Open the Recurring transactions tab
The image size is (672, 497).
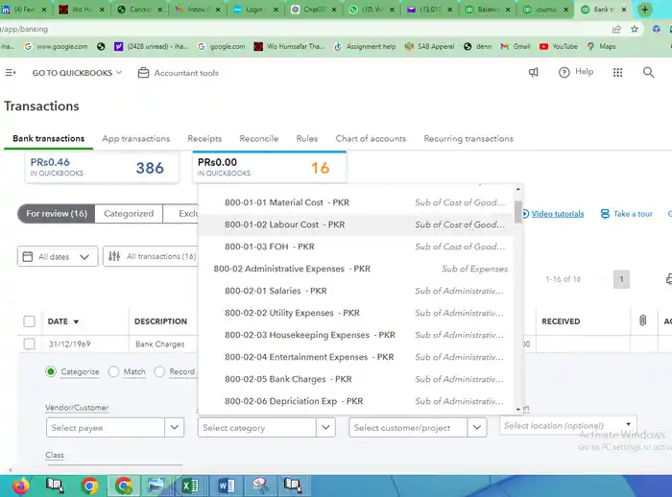click(x=468, y=139)
